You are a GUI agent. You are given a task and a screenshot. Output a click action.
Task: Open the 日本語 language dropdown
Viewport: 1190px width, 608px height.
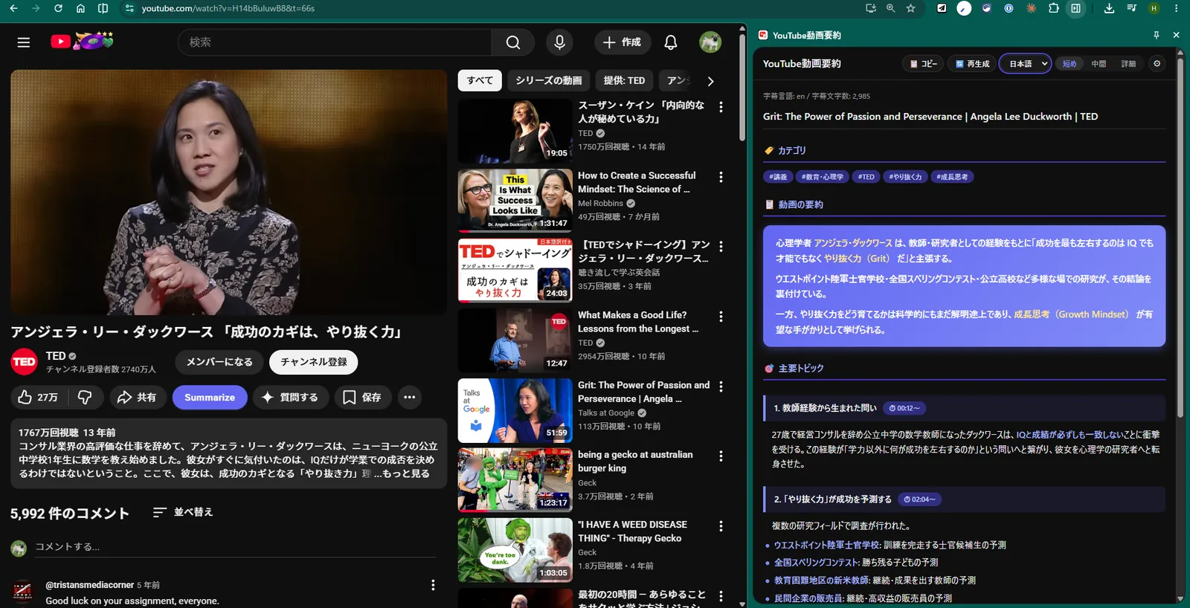tap(1025, 64)
